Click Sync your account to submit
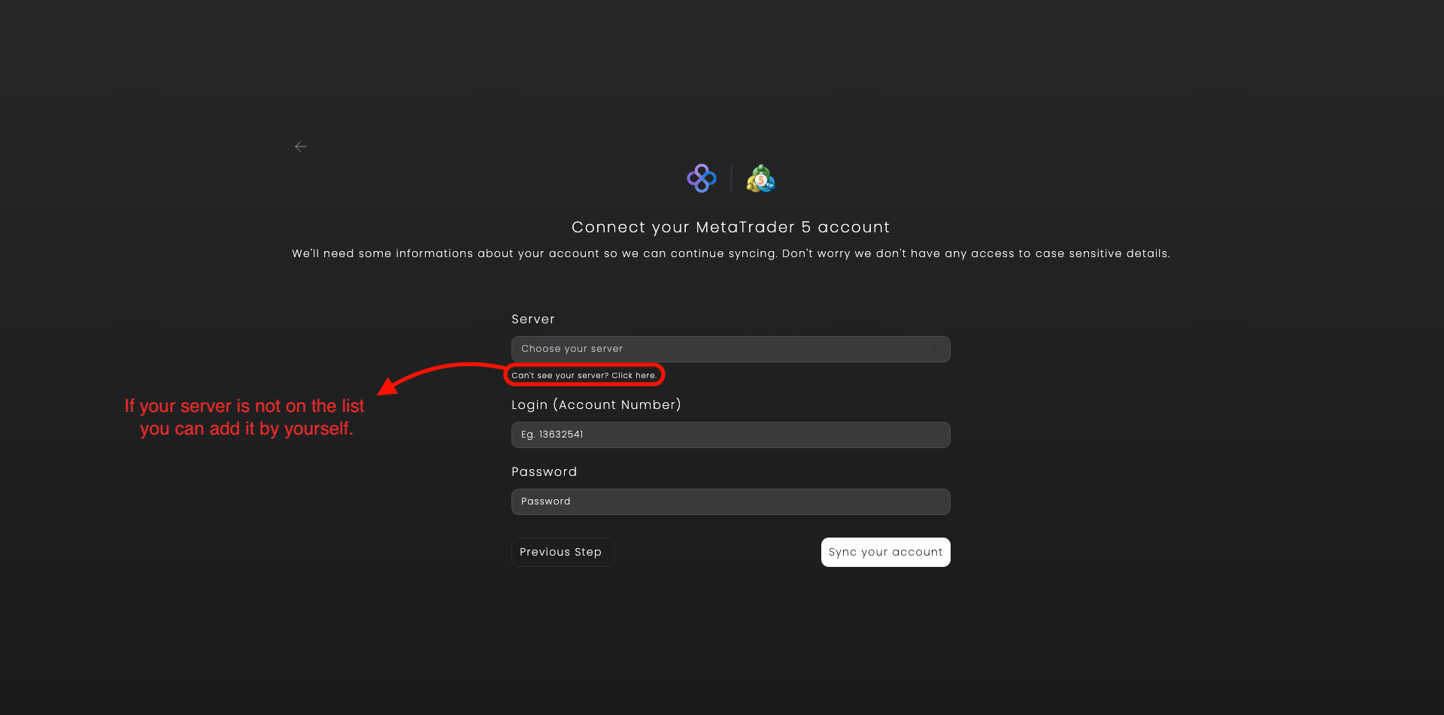 [x=885, y=552]
